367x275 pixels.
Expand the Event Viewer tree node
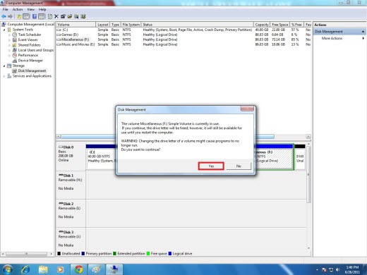coord(10,40)
